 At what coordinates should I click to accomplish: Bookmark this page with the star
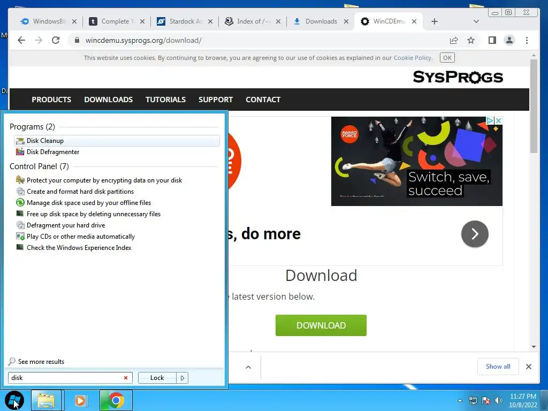471,40
